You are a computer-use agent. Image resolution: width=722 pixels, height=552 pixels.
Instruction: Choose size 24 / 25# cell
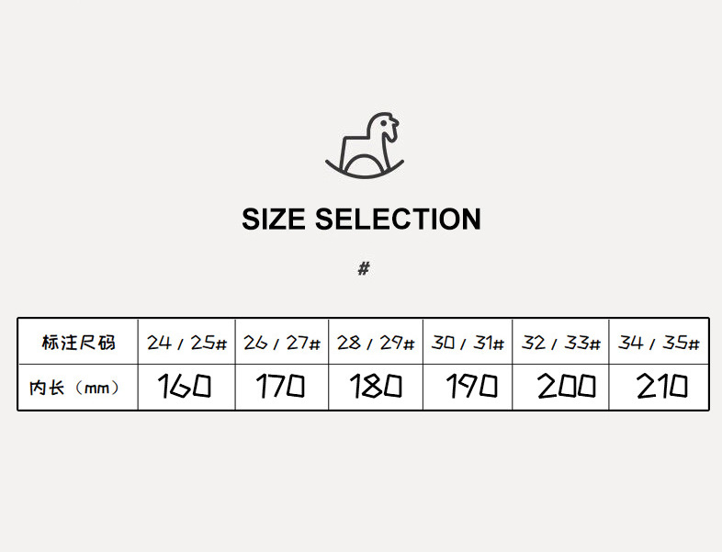pyautogui.click(x=187, y=344)
